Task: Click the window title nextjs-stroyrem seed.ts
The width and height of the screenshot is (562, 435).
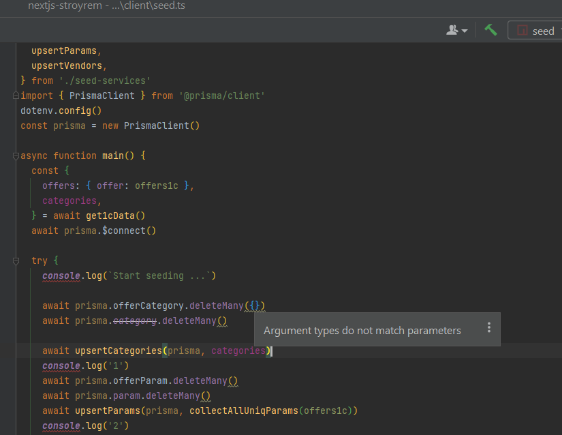Action: pyautogui.click(x=106, y=5)
